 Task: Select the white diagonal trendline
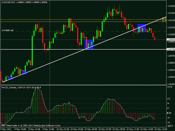point(84,49)
